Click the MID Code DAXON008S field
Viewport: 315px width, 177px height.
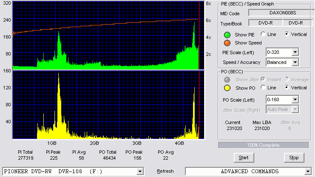[x=281, y=13]
